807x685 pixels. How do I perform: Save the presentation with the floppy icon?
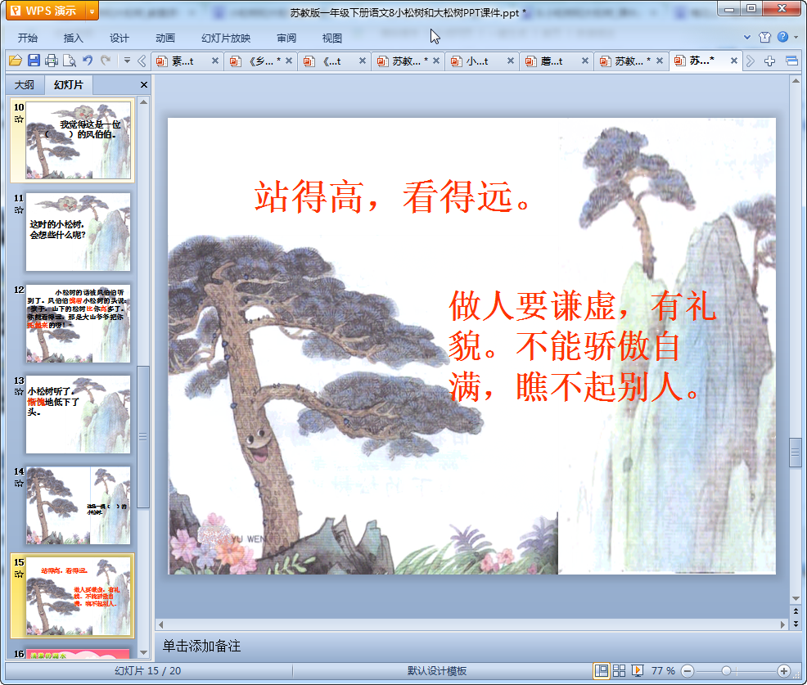34,61
